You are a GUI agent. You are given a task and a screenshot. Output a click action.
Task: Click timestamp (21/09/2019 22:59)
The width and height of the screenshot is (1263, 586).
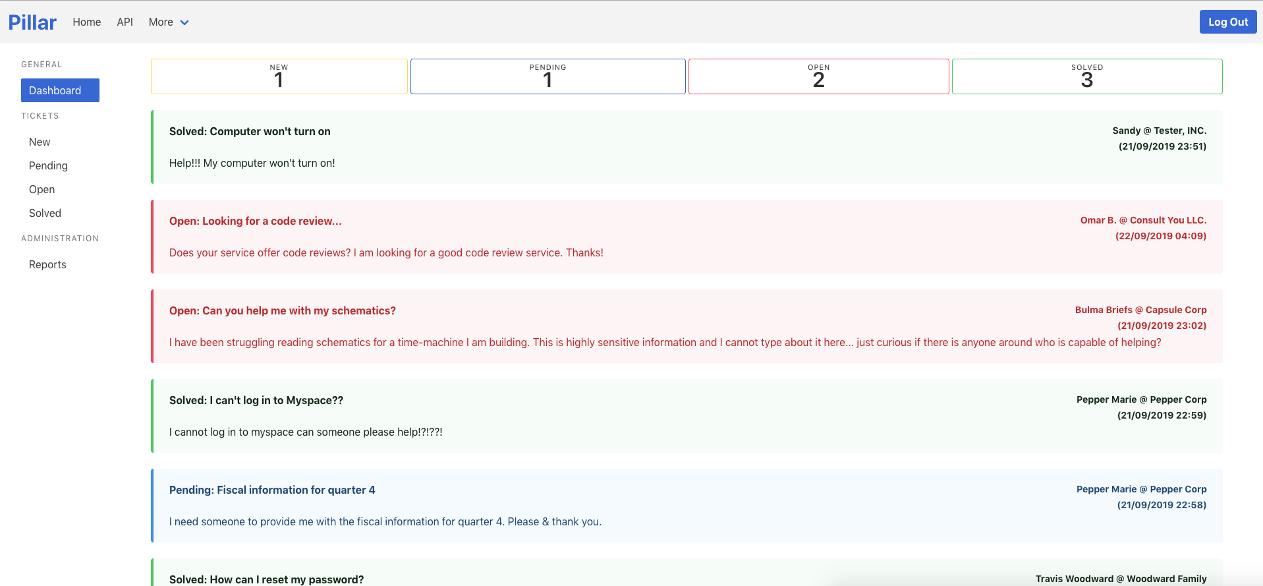tap(1162, 415)
